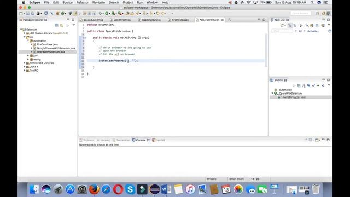
Task: Switch to CaptchaHandle editor tab
Action: [151, 20]
